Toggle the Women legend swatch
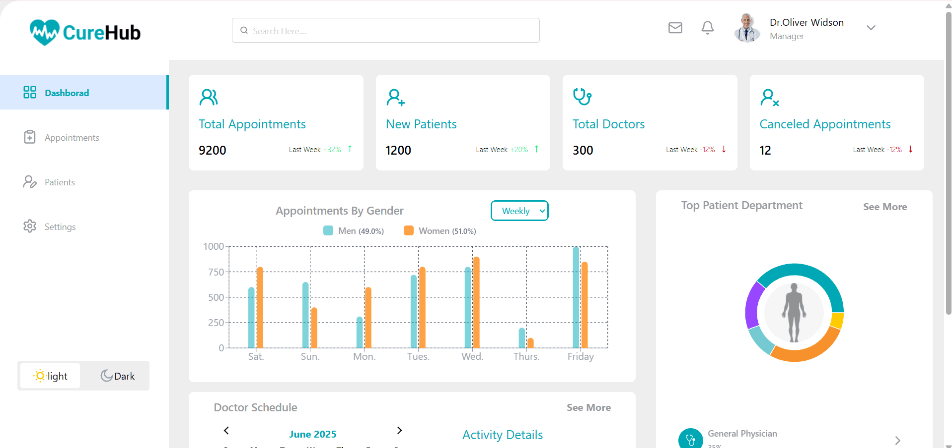The width and height of the screenshot is (952, 448). 409,230
